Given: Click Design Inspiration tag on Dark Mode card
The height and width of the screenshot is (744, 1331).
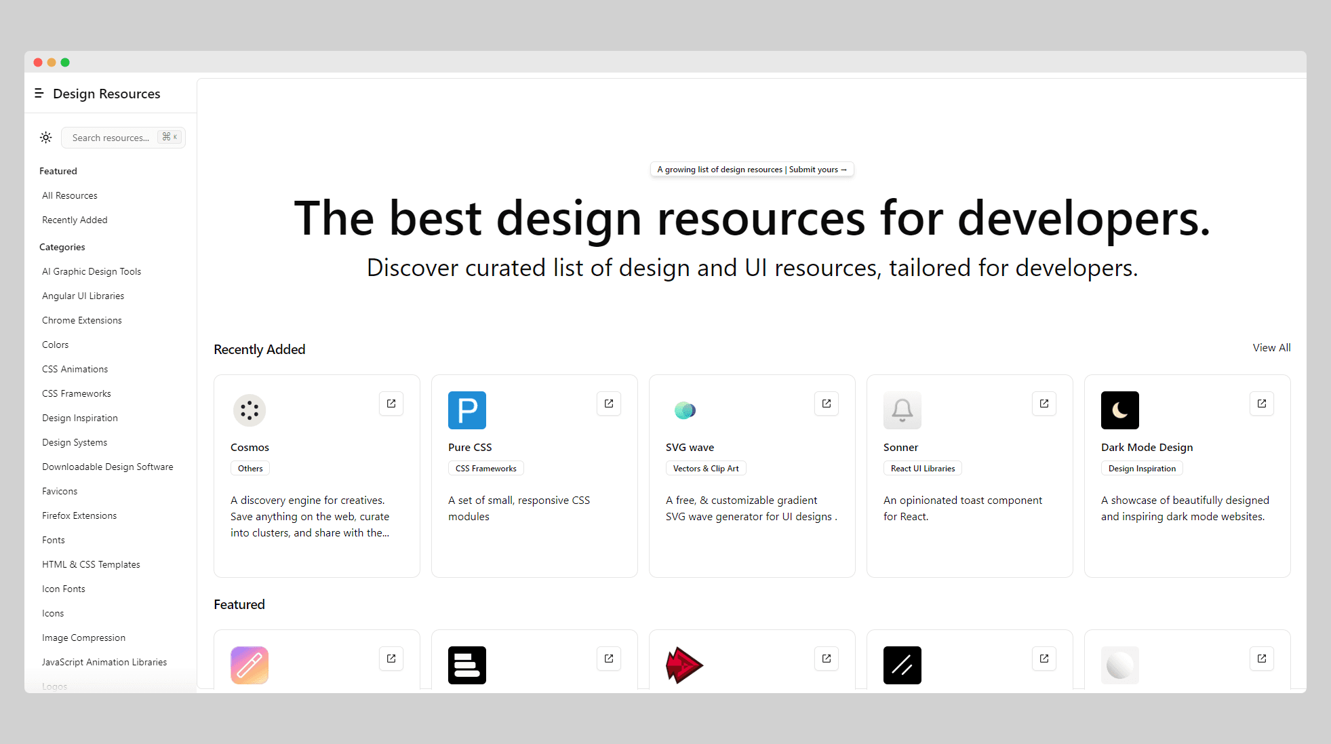Looking at the screenshot, I should coord(1142,469).
